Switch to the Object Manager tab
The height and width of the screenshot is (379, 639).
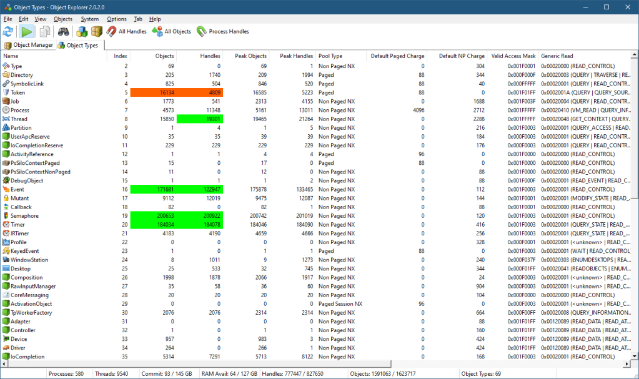[x=29, y=45]
